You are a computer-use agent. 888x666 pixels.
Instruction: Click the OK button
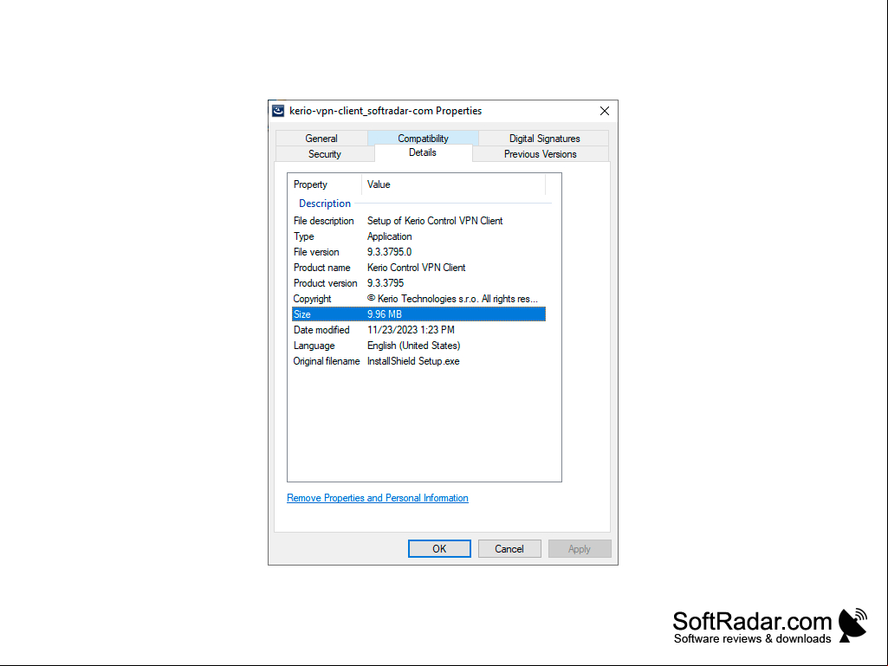point(439,549)
